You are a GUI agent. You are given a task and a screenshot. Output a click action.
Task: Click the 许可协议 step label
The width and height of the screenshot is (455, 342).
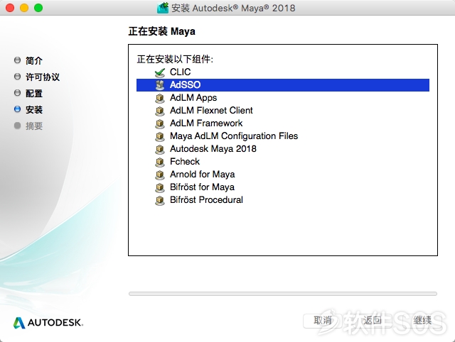tap(43, 77)
